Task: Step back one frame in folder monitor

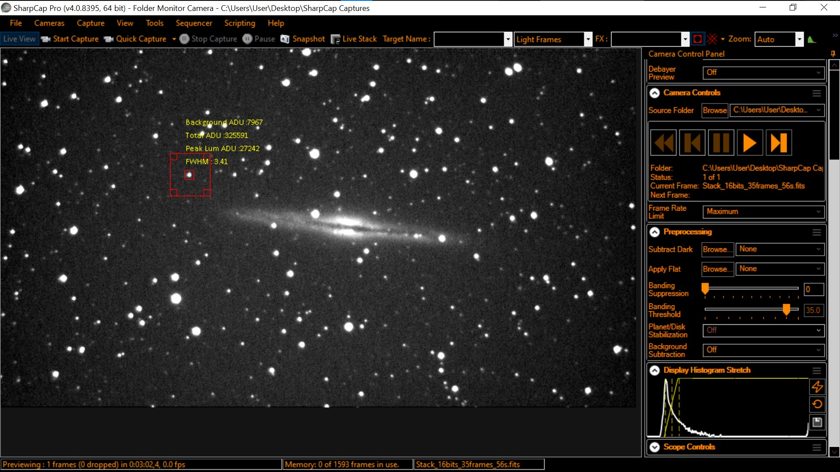Action: [x=692, y=142]
